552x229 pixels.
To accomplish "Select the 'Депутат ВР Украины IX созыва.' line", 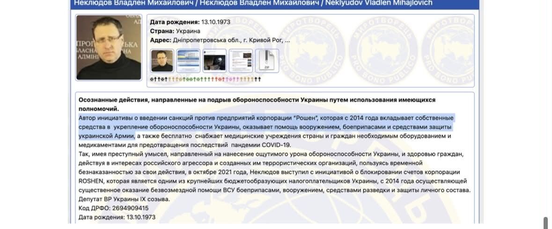I will [x=124, y=199].
